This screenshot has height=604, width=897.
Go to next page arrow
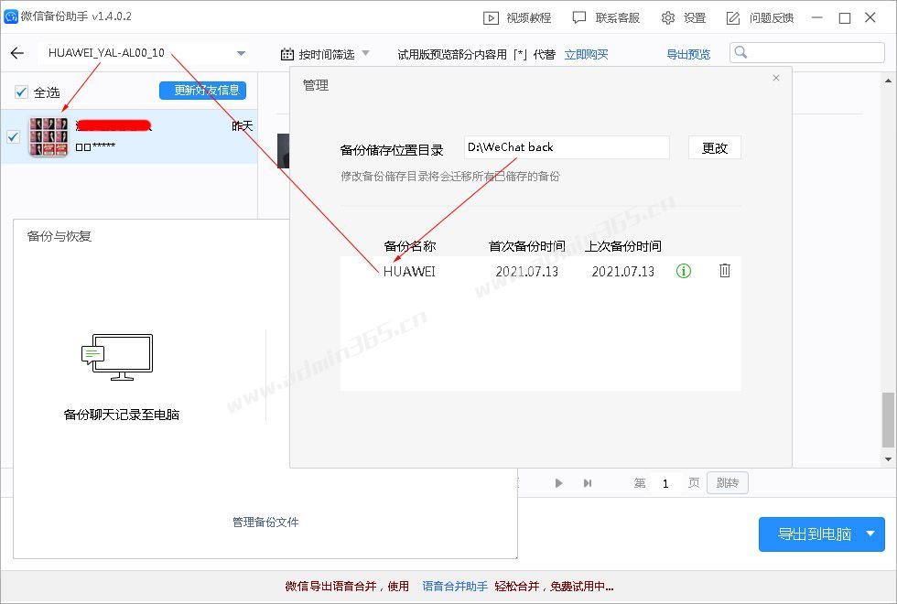click(559, 483)
